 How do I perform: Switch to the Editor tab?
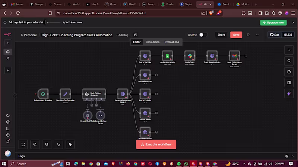137,42
